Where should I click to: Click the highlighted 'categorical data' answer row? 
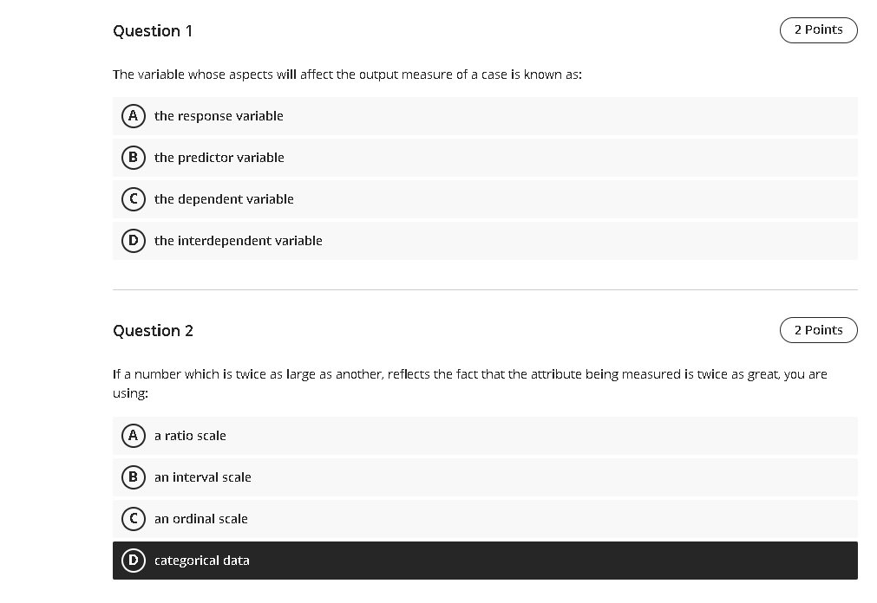click(486, 560)
